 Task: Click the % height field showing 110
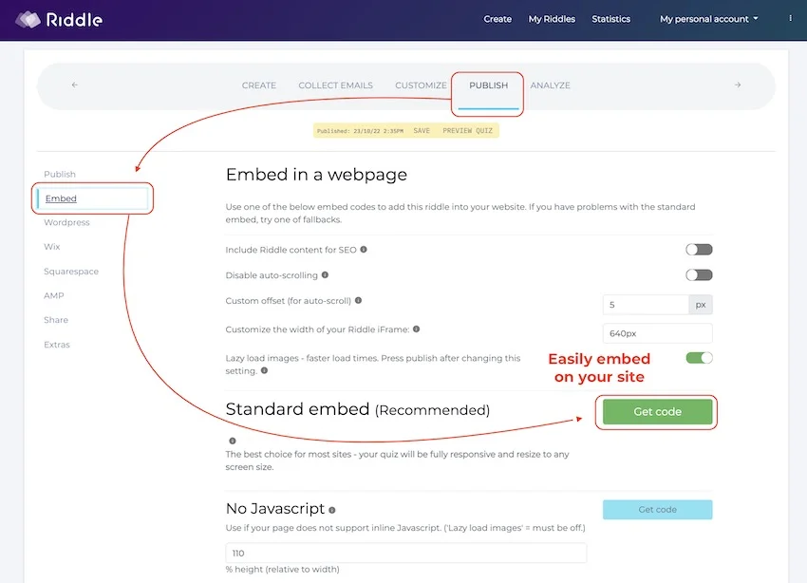tap(406, 554)
